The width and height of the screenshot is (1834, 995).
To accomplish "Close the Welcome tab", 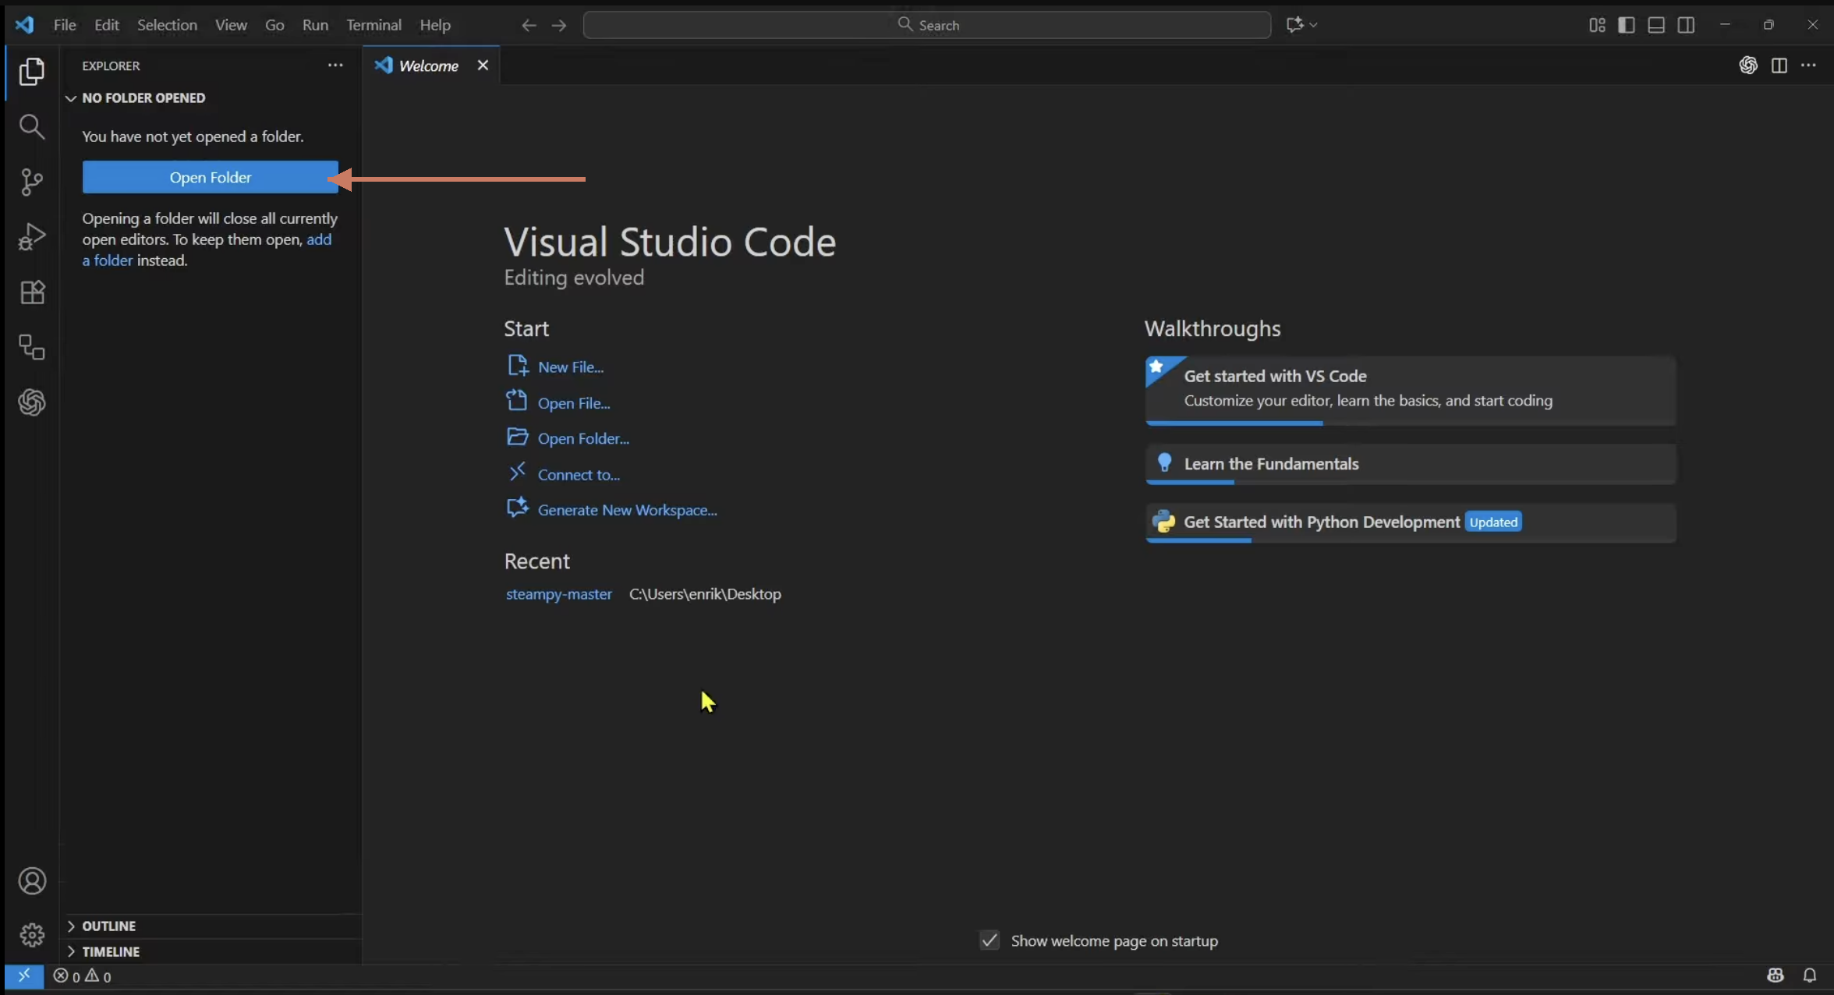I will click(x=483, y=66).
